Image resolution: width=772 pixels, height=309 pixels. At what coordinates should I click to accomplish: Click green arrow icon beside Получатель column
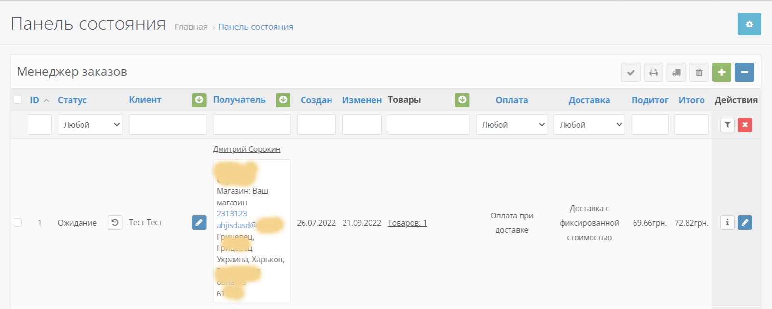pyautogui.click(x=283, y=100)
